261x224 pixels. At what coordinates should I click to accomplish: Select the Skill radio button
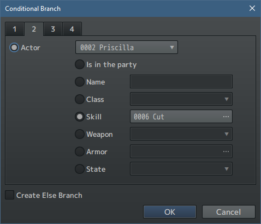click(x=80, y=117)
